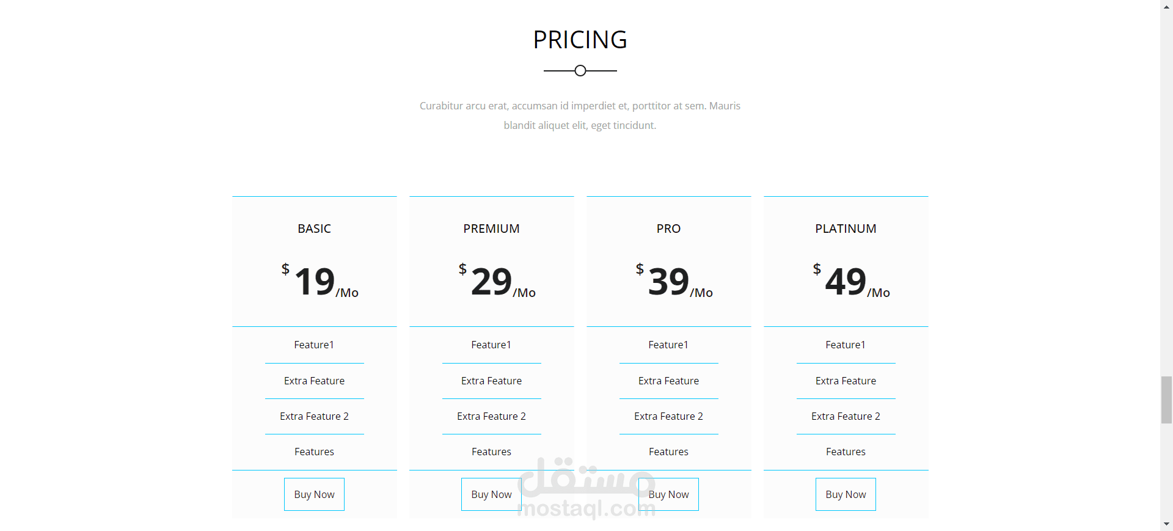Click Extra Feature 2 in Basic plan
This screenshot has height=531, width=1173.
pos(314,416)
